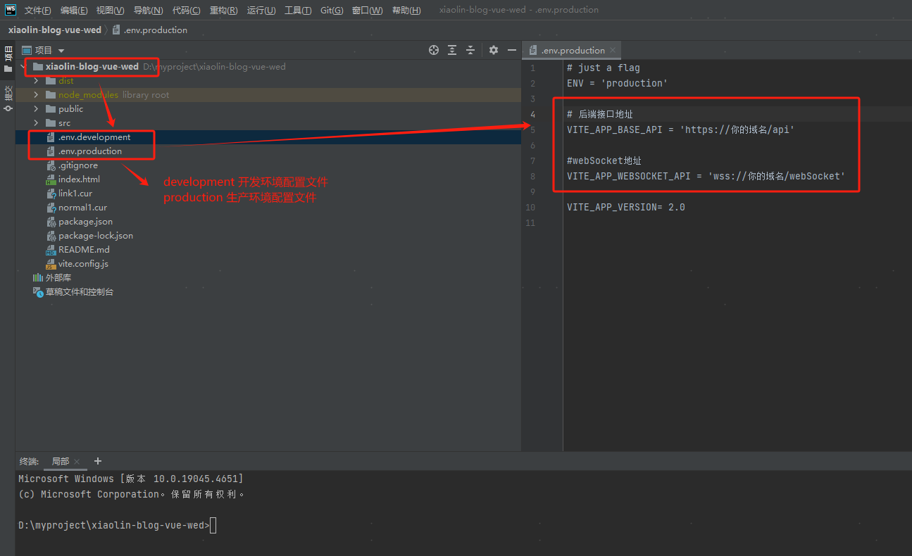
Task: Open Git(G) menu
Action: point(332,10)
